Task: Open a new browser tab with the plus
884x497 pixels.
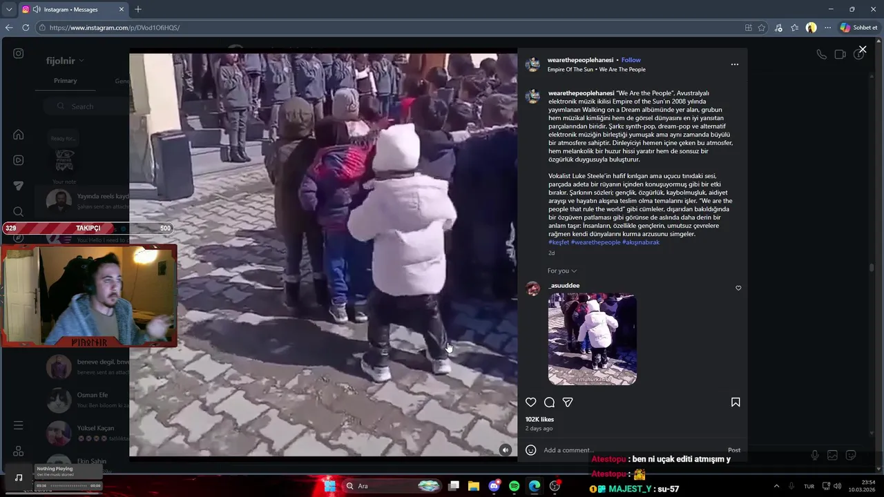Action: click(x=138, y=10)
